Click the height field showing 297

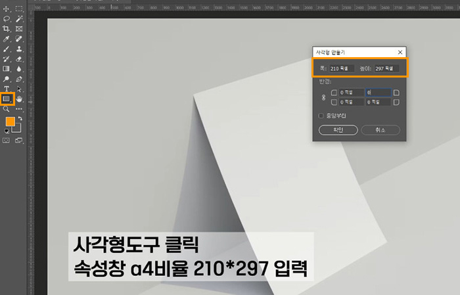[x=386, y=68]
